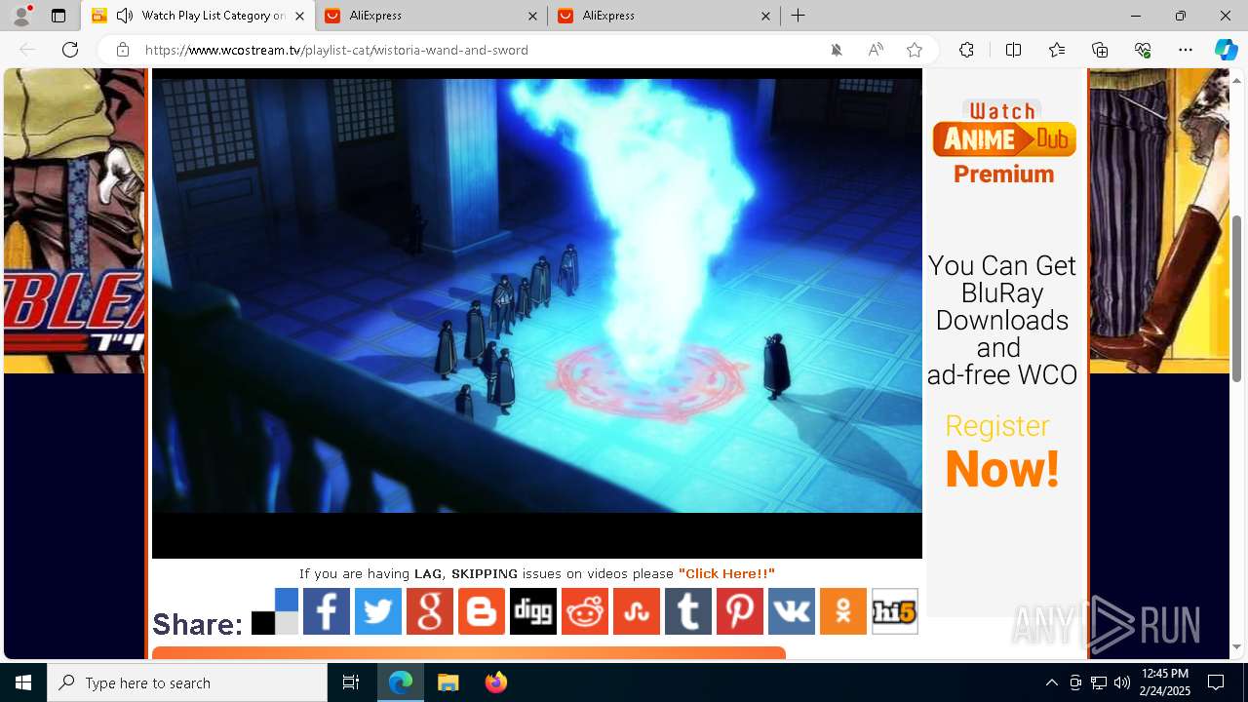Viewport: 1248px width, 702px height.
Task: Open the Action Center notifications
Action: pyautogui.click(x=1216, y=682)
